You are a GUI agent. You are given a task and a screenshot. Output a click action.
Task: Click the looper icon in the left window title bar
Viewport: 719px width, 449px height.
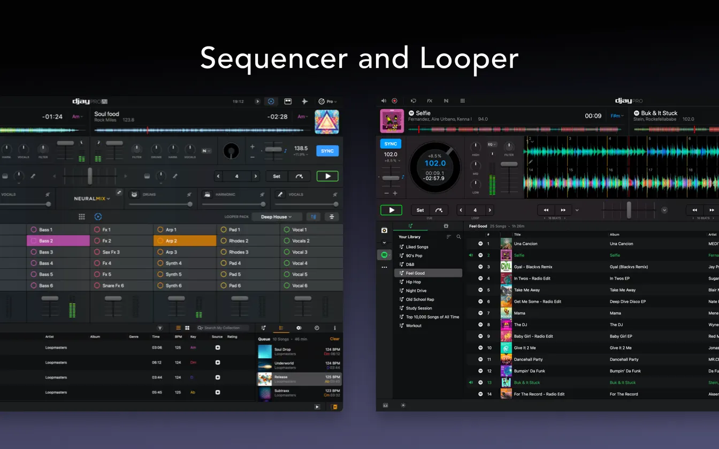pos(271,101)
